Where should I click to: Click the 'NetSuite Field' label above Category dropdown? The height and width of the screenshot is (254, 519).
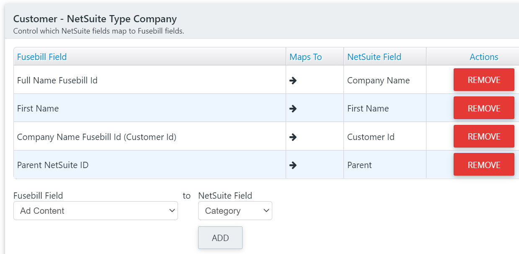pyautogui.click(x=225, y=196)
